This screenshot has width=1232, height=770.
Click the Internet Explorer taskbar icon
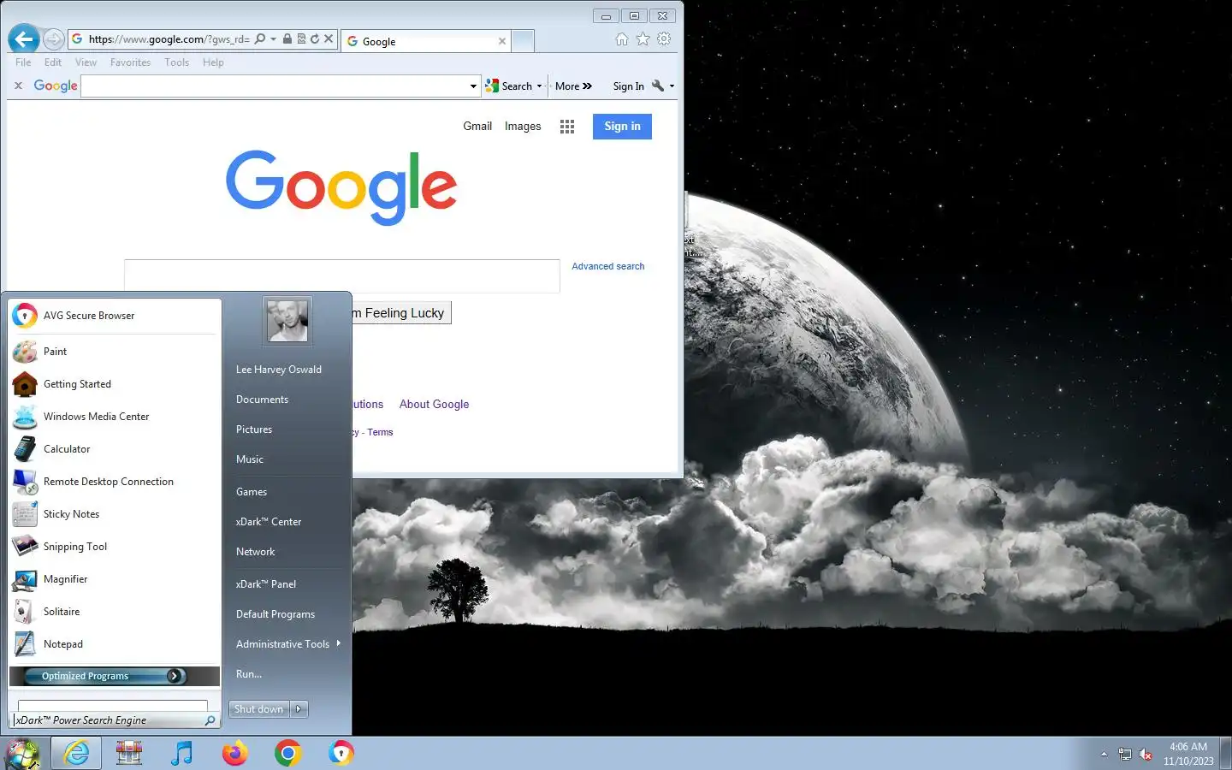coord(76,753)
